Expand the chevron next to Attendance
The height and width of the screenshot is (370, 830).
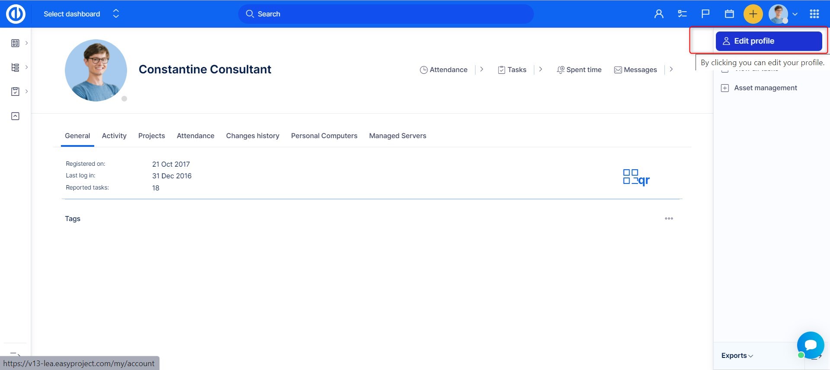pyautogui.click(x=482, y=70)
